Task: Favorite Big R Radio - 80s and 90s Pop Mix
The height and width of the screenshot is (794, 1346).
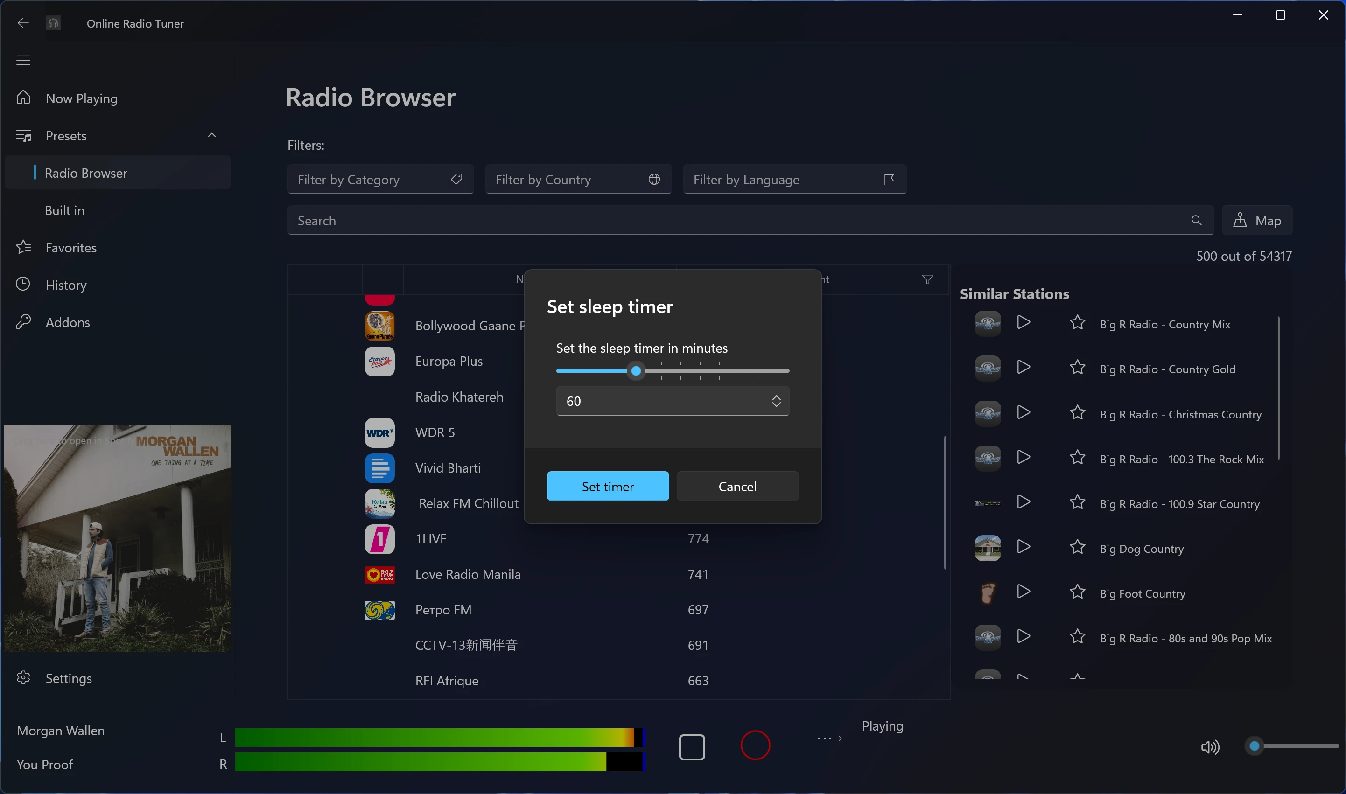Action: (x=1077, y=636)
